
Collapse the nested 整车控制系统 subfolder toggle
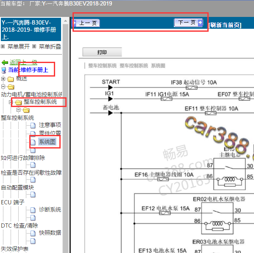click(19, 110)
